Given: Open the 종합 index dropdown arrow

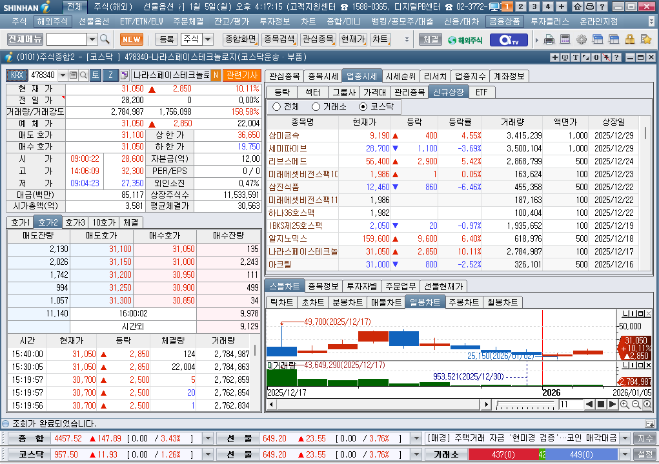Looking at the screenshot, I should (x=208, y=438).
